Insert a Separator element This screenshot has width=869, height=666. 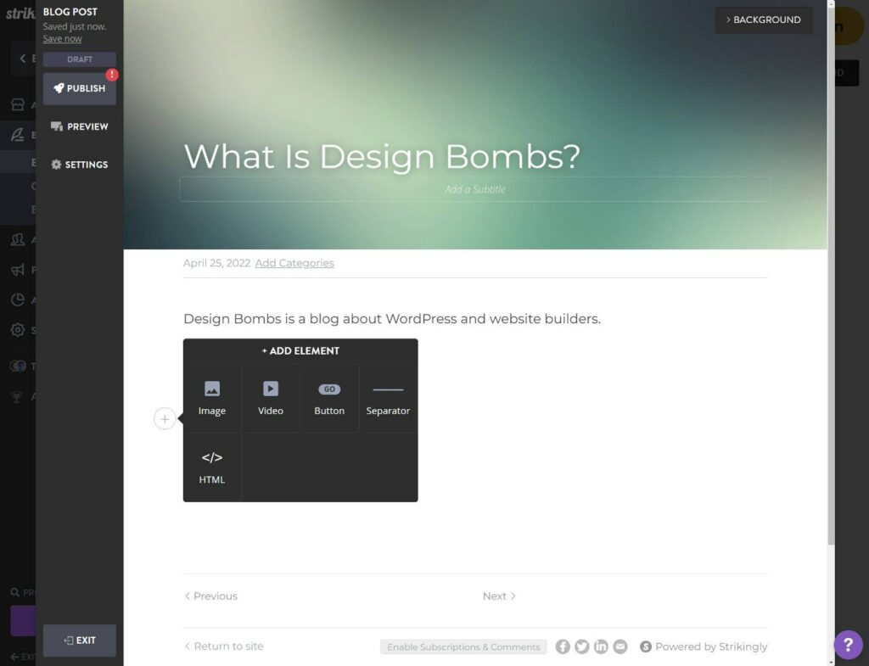(388, 399)
